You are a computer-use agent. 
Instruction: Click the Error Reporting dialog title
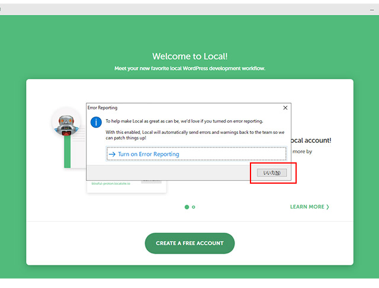pyautogui.click(x=102, y=108)
